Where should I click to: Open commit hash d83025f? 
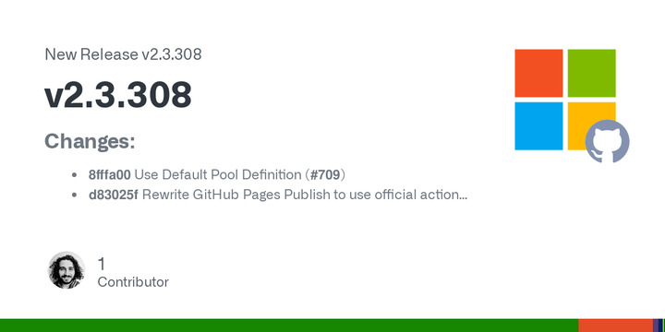click(113, 195)
